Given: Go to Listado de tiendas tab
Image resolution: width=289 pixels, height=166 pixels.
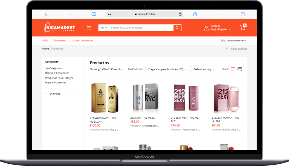Looking at the screenshot, I should pos(82,41).
